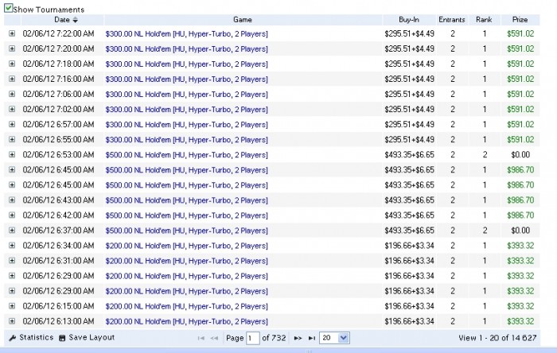Screen dimensions: 557x353
Task: Select rank 2 in the 6:37:00 AM row
Action: pyautogui.click(x=485, y=231)
